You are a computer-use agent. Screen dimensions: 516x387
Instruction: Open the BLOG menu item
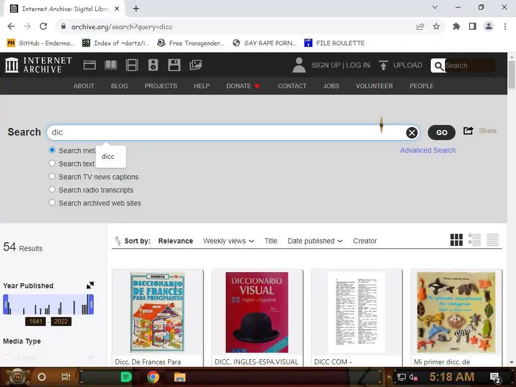coord(119,86)
